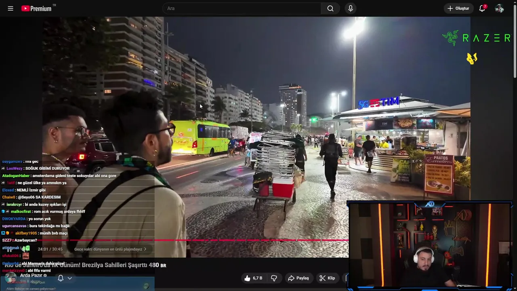Open the account avatar menu
Viewport: 517px width, 291px height.
(500, 8)
